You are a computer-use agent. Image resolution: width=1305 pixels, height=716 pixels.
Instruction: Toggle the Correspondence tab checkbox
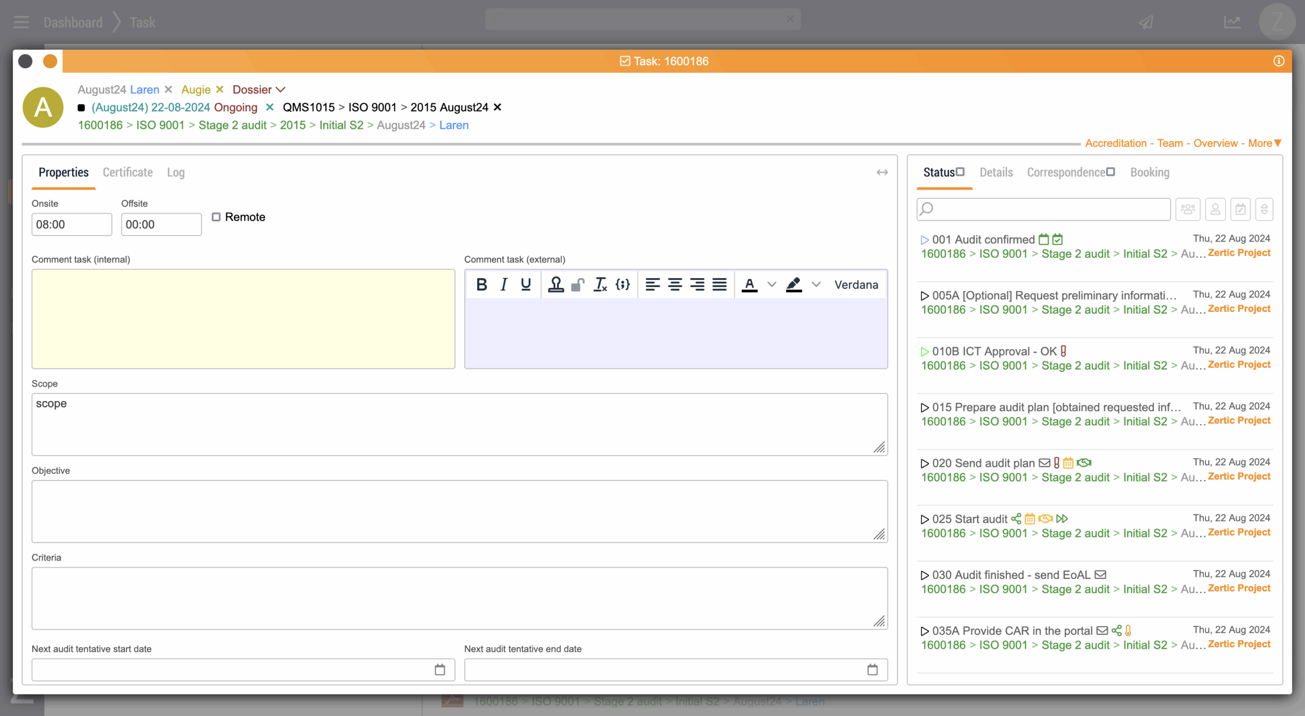pos(1111,172)
